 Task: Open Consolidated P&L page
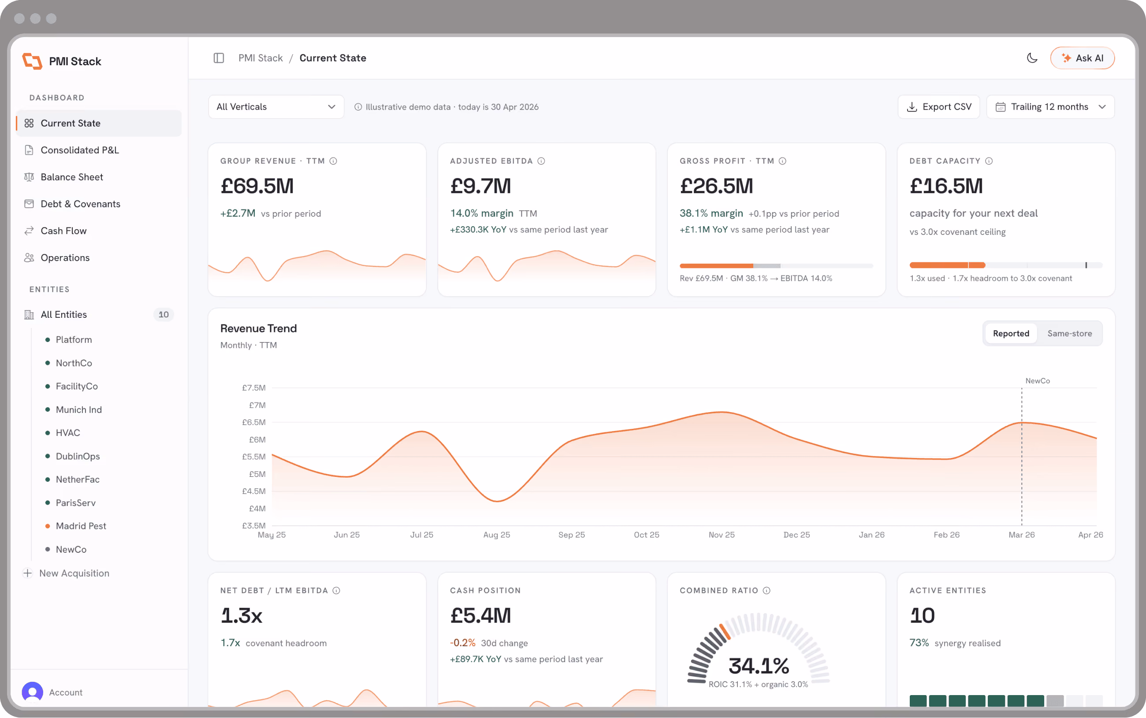tap(99, 150)
